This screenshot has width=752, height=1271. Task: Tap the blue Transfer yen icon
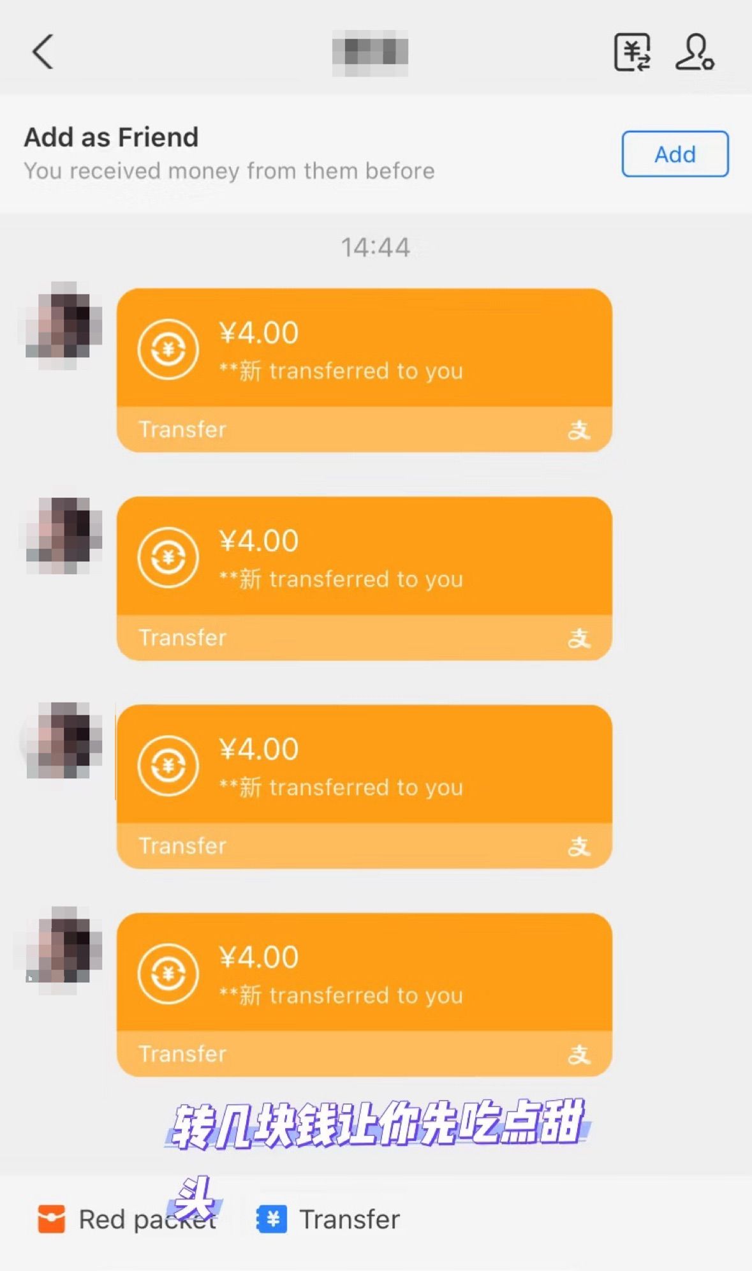tap(272, 1219)
